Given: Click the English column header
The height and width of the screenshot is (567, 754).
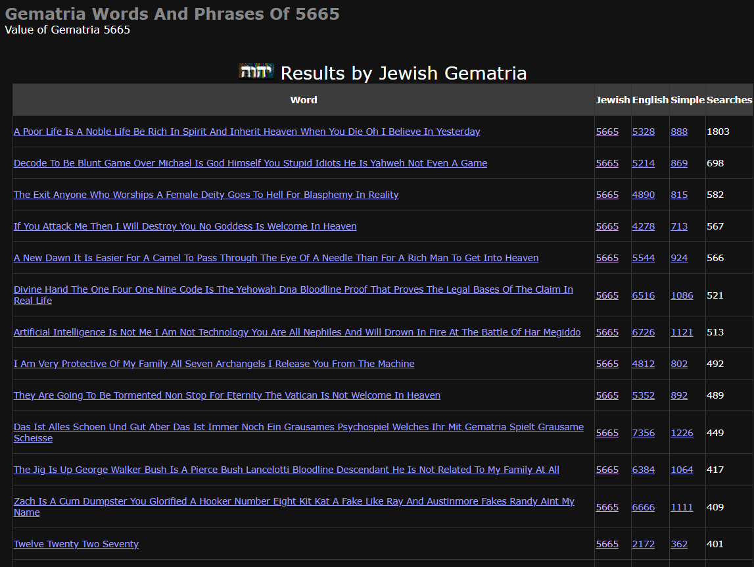Looking at the screenshot, I should pos(650,99).
